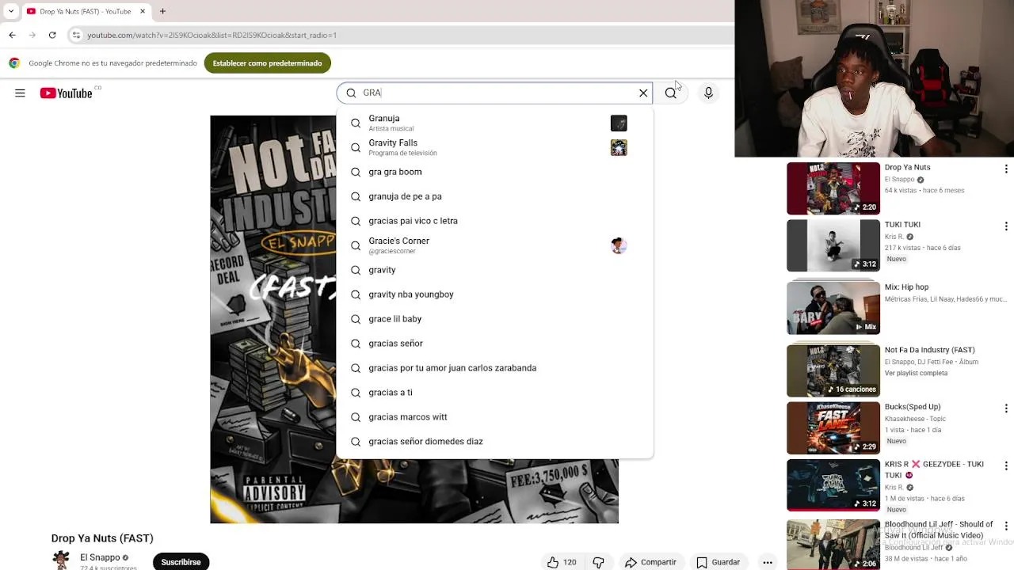Screen dimensions: 1014x570
Task: Click the video title Drop Ya Nuts (FAST)
Action: click(102, 538)
